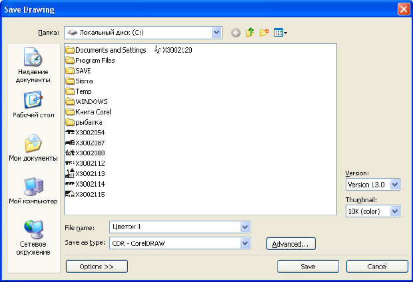
Task: Open Мои документы location
Action: point(33,149)
